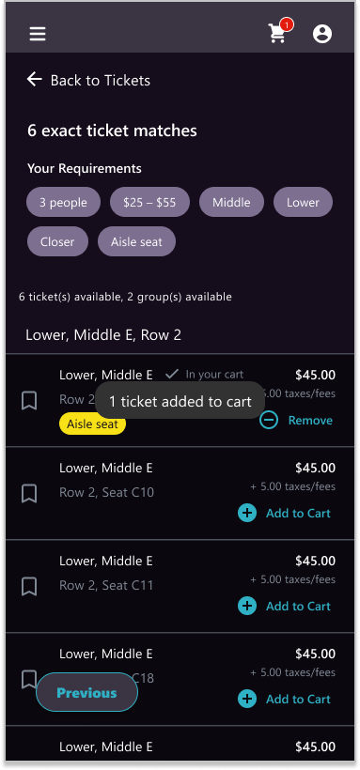Bookmark the Seat C10 ticket
This screenshot has height=770, width=360.
29,494
